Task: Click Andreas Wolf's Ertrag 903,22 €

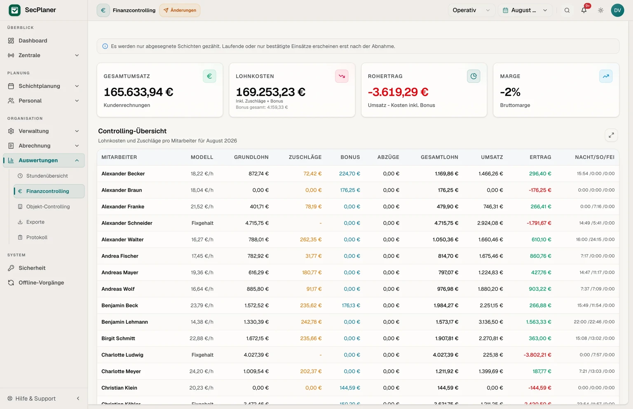Action: pos(540,289)
